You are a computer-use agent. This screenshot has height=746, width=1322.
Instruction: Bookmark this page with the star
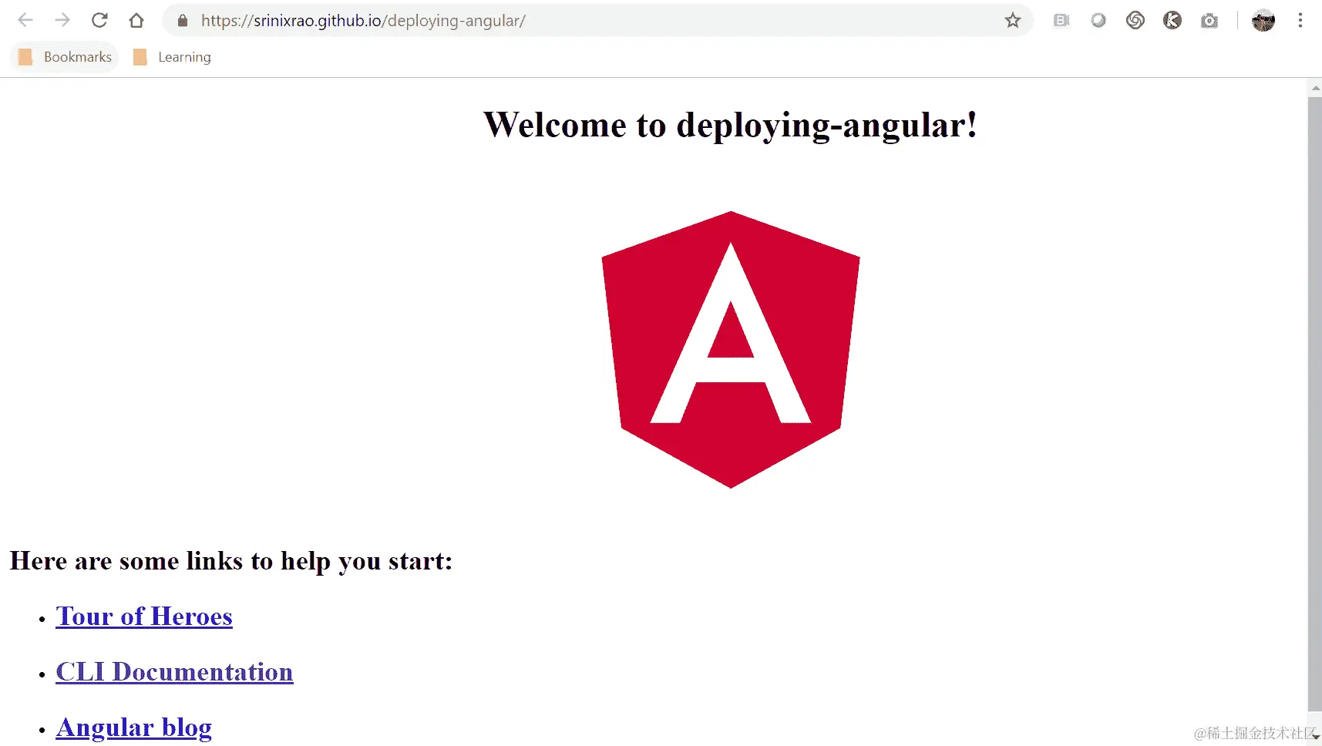coord(1013,21)
